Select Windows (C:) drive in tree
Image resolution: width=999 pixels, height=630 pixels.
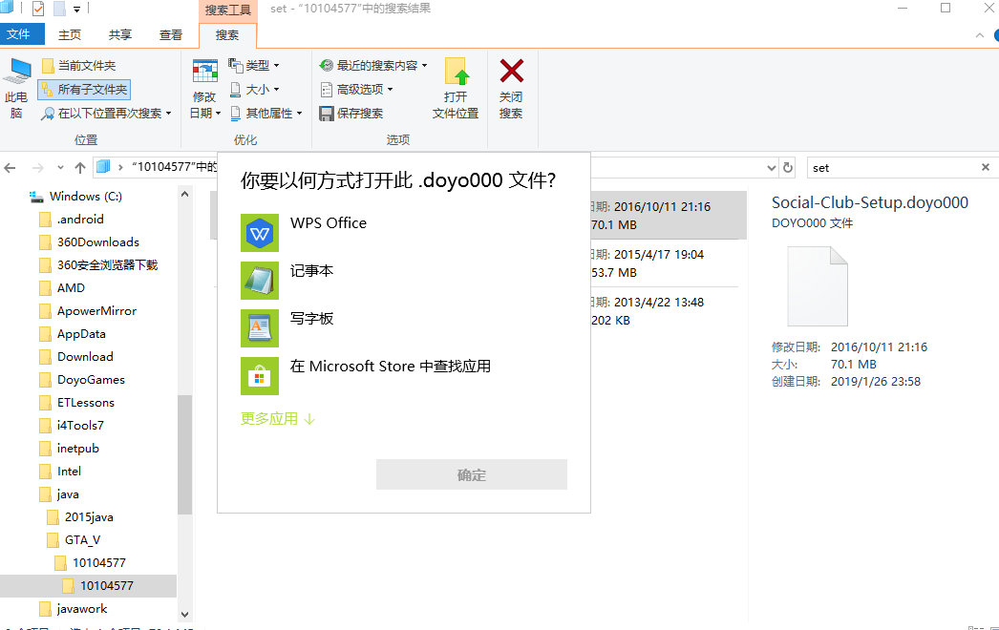coord(76,197)
